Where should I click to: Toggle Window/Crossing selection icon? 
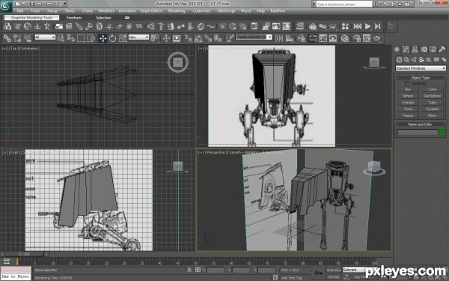91,38
